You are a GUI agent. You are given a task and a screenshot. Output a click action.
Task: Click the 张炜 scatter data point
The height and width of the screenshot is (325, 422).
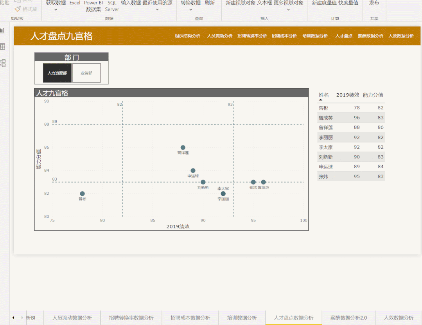click(253, 182)
